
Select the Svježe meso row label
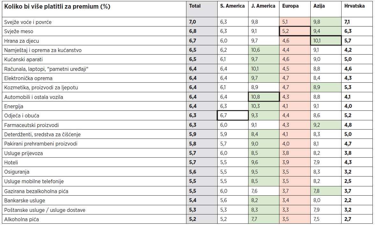(19, 31)
